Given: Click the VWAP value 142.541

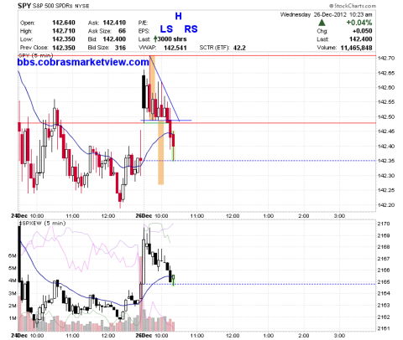Looking at the screenshot, I should coord(175,48).
